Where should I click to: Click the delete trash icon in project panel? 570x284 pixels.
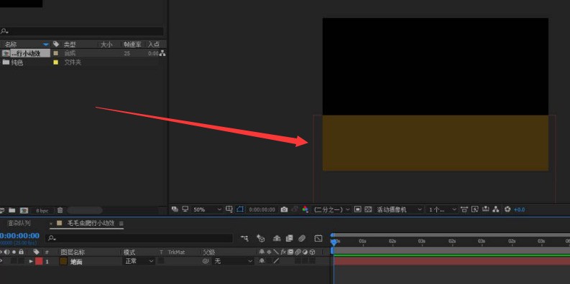[x=60, y=210]
